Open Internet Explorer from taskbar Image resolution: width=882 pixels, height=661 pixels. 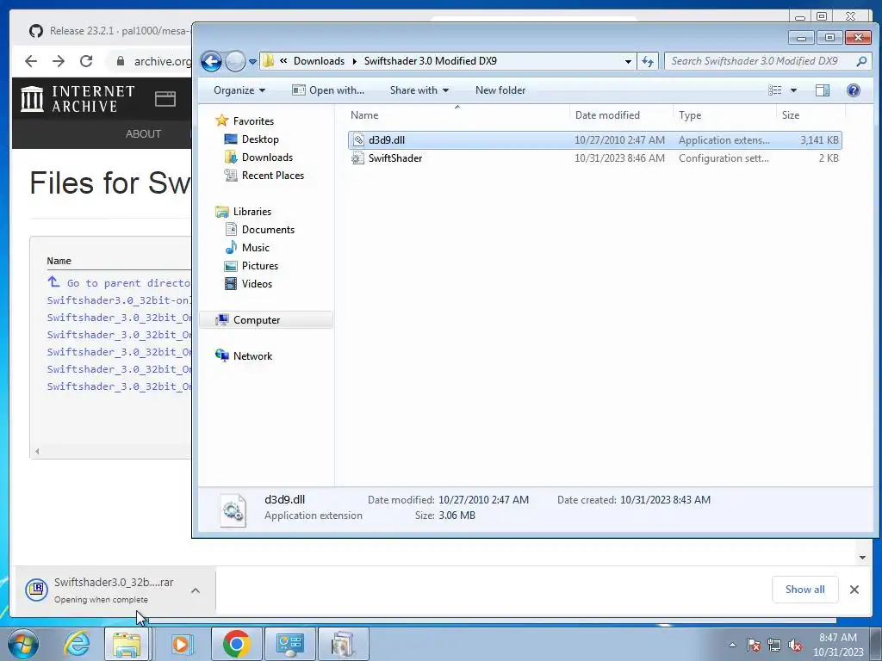pyautogui.click(x=76, y=644)
